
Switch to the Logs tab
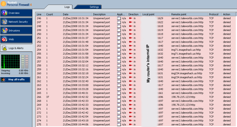click(67, 7)
